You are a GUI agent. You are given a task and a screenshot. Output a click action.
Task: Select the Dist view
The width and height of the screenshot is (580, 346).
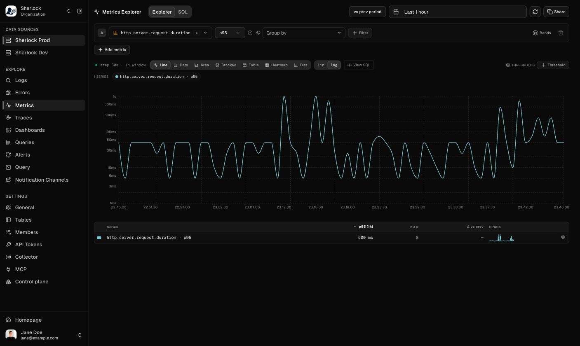[301, 65]
